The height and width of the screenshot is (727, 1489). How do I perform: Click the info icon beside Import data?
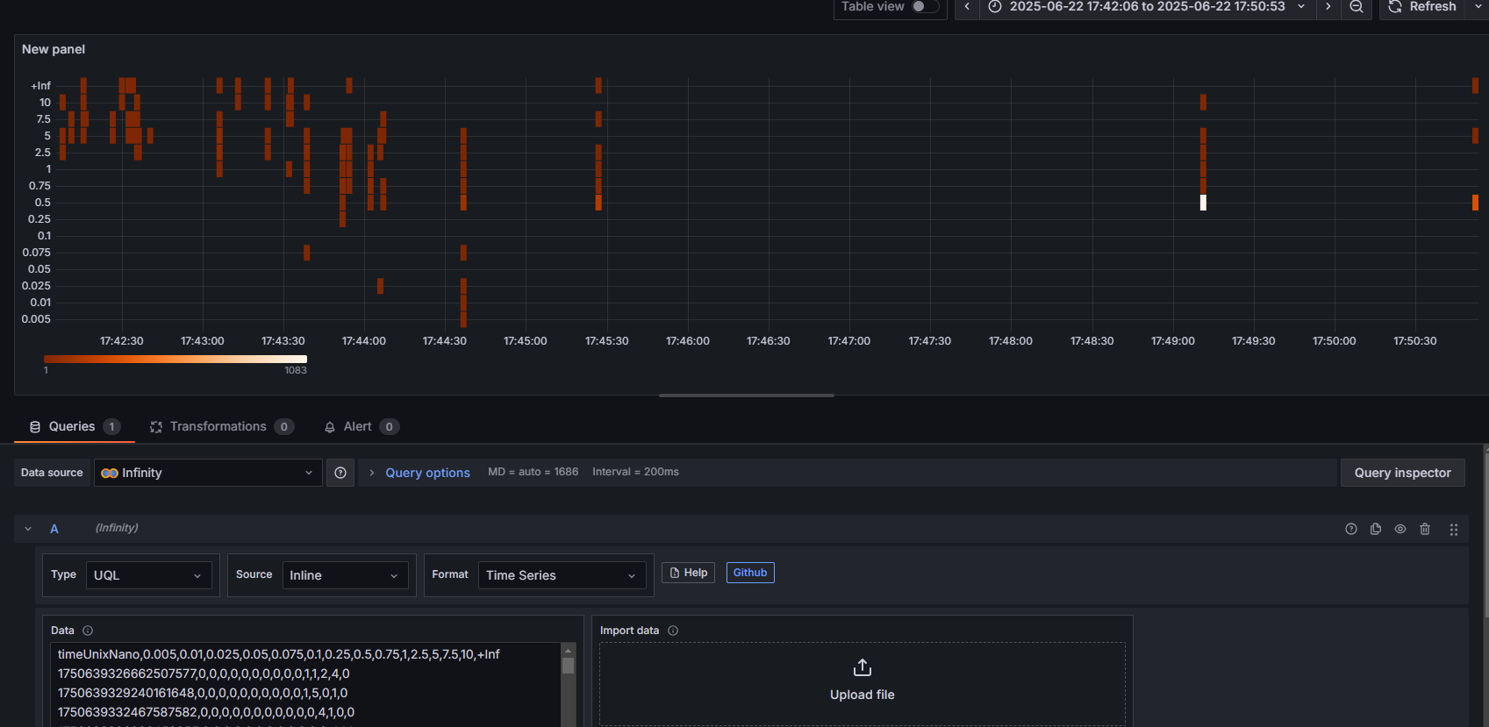coord(673,631)
